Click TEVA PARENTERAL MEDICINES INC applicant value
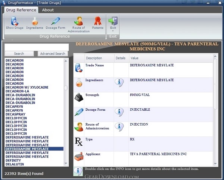The image size is (224, 180). [x=158, y=154]
